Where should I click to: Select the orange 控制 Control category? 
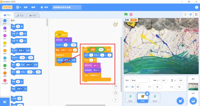(5, 52)
